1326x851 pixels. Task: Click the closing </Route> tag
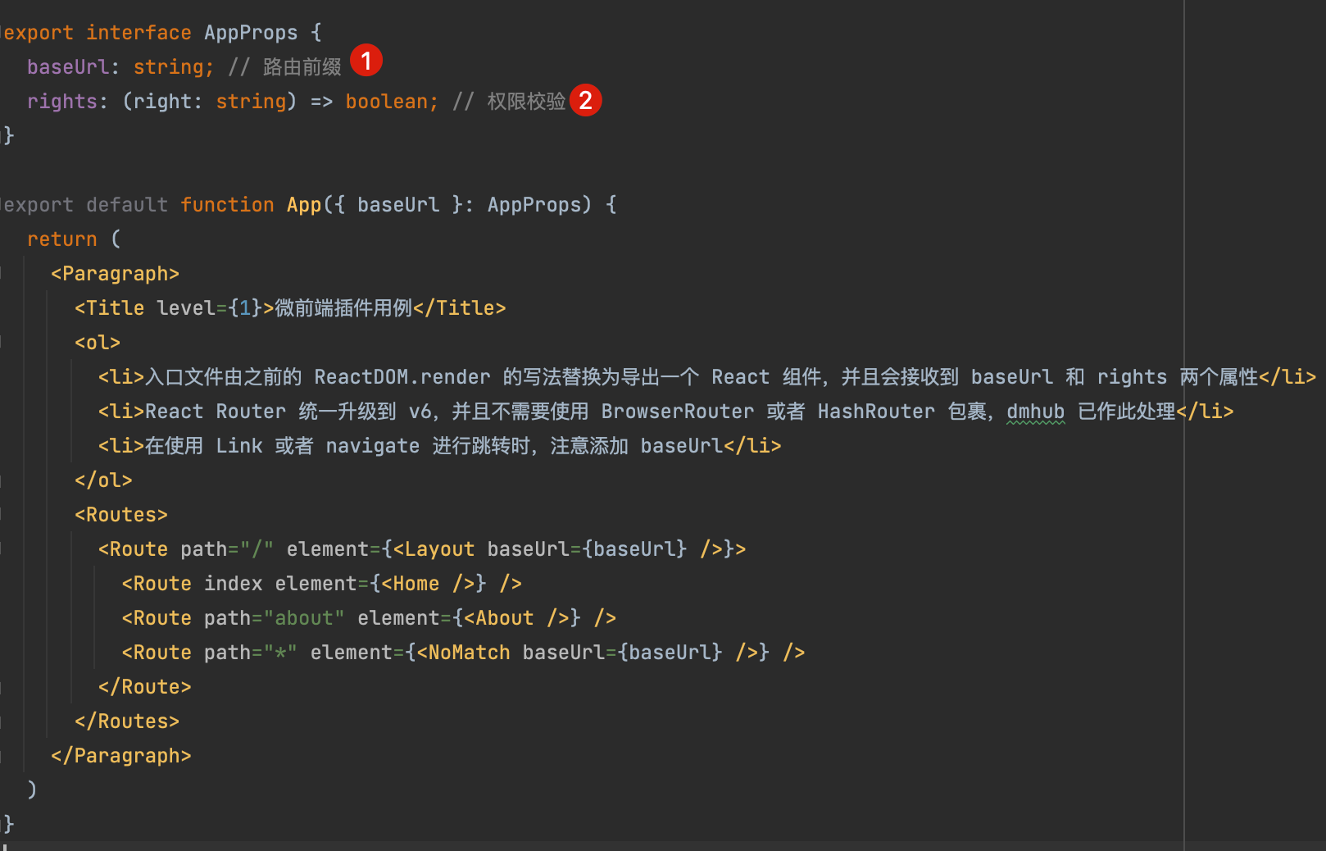[145, 687]
